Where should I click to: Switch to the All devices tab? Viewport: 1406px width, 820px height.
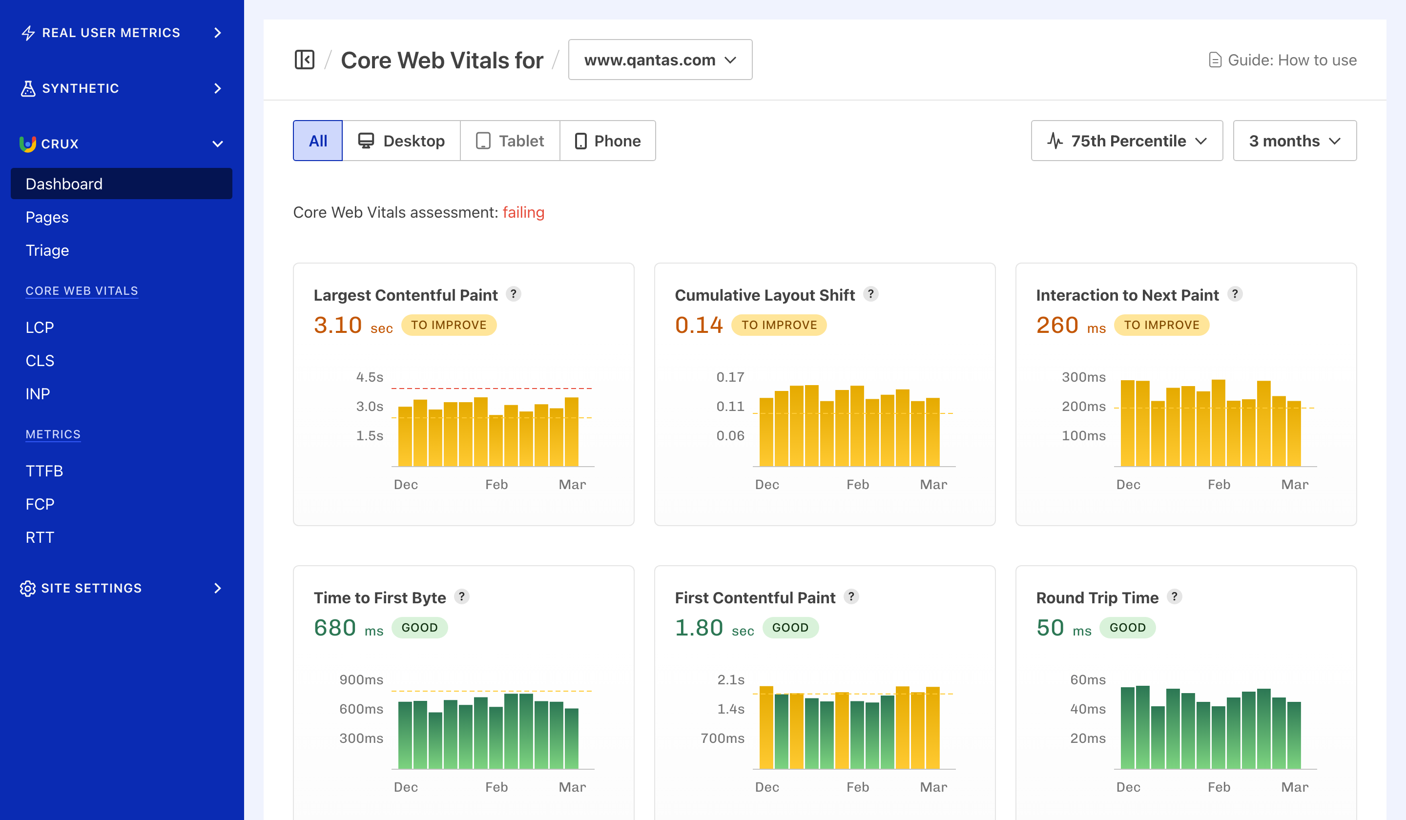click(317, 141)
